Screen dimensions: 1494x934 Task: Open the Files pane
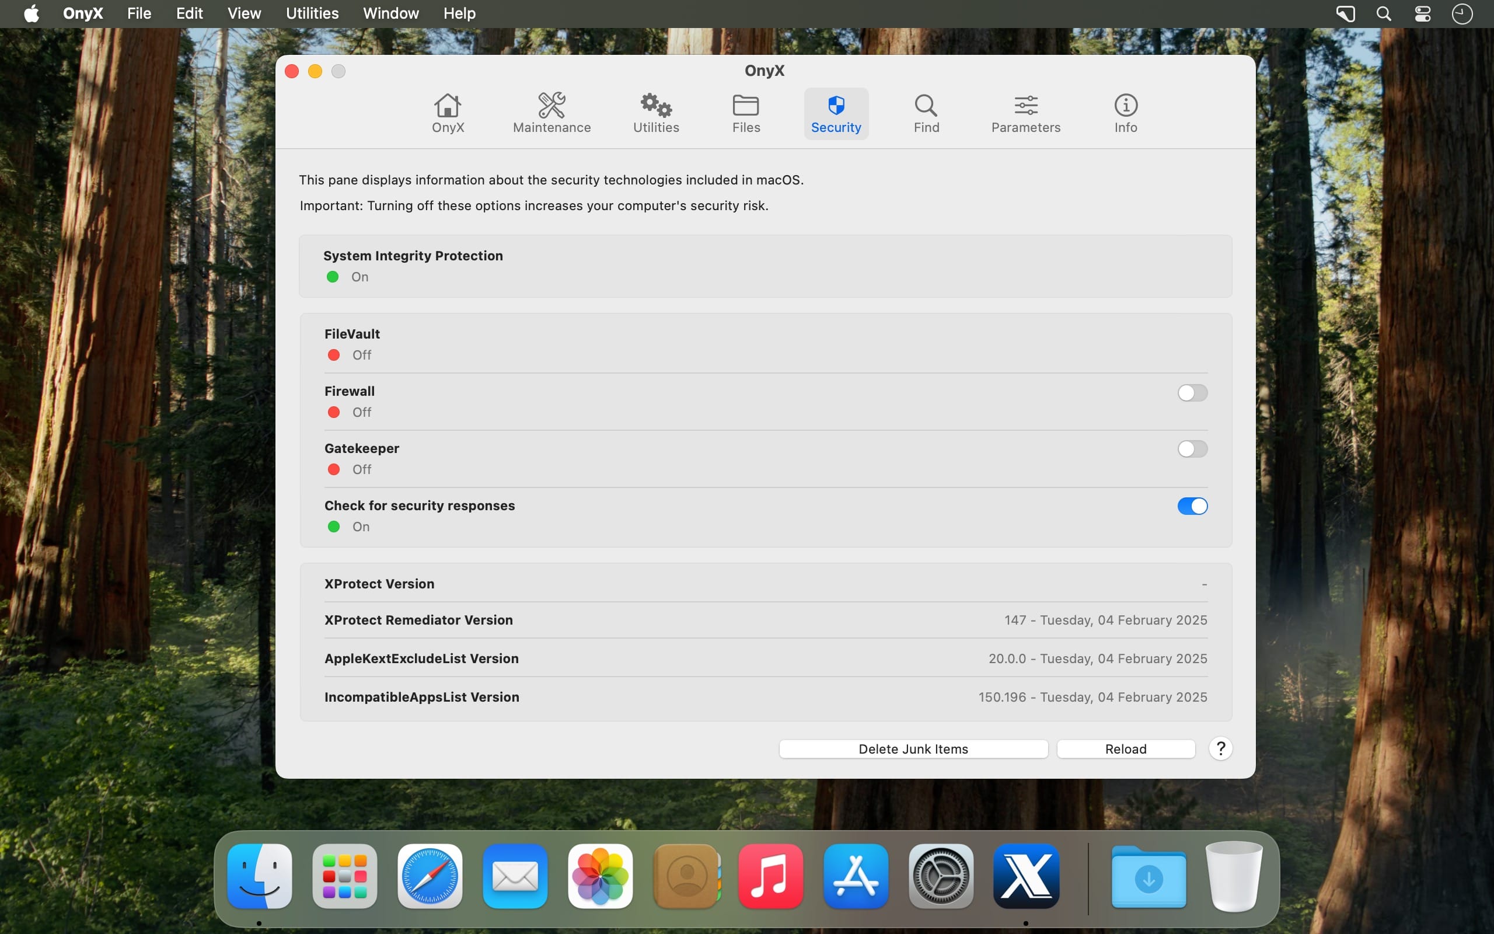pos(746,114)
